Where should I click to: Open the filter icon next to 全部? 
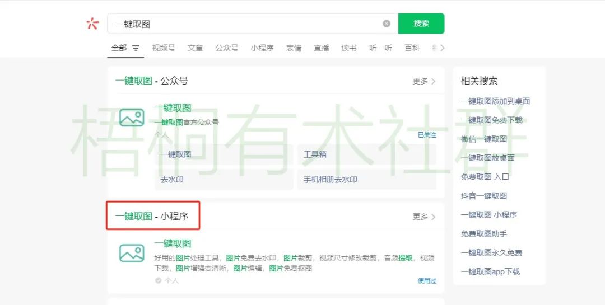tap(136, 48)
